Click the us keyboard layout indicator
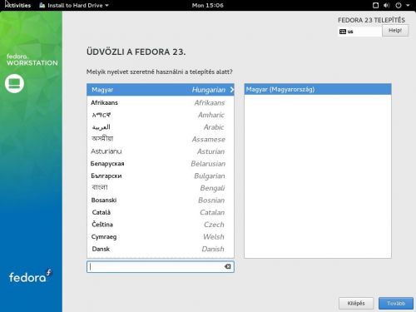 point(359,32)
